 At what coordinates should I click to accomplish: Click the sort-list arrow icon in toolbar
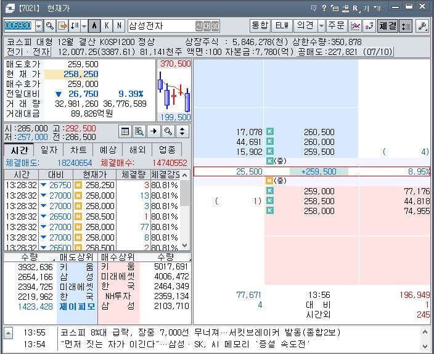point(75,26)
